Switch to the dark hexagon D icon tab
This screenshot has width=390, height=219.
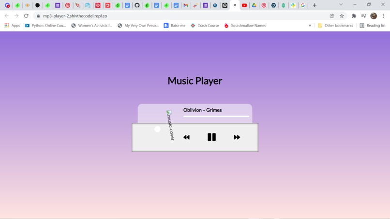tap(273, 5)
